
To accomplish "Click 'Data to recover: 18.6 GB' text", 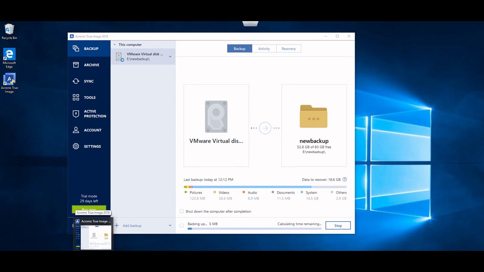I will point(321,180).
